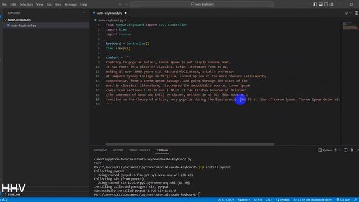Create a new terminal with plus icon

pyautogui.click(x=335, y=150)
